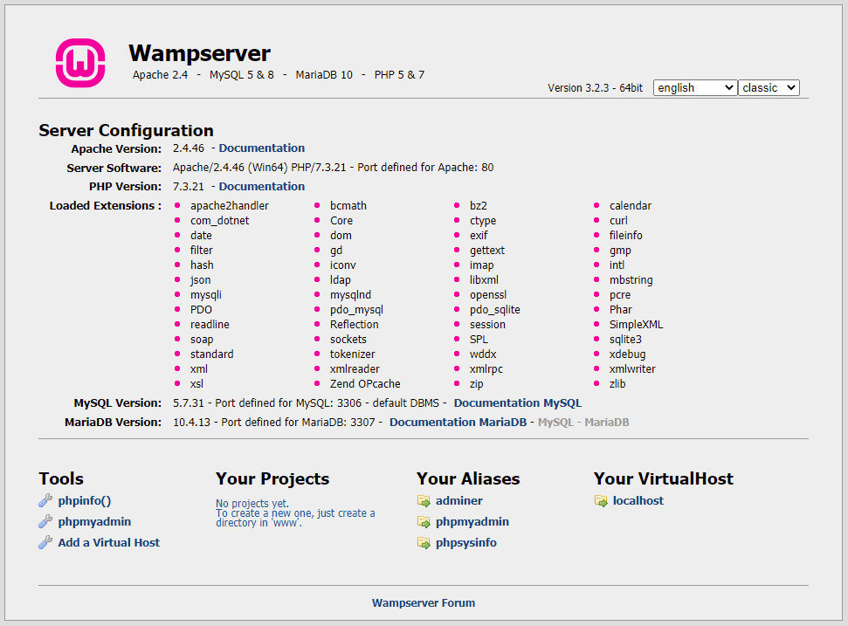Open the adminer alias
The image size is (848, 626).
(459, 501)
